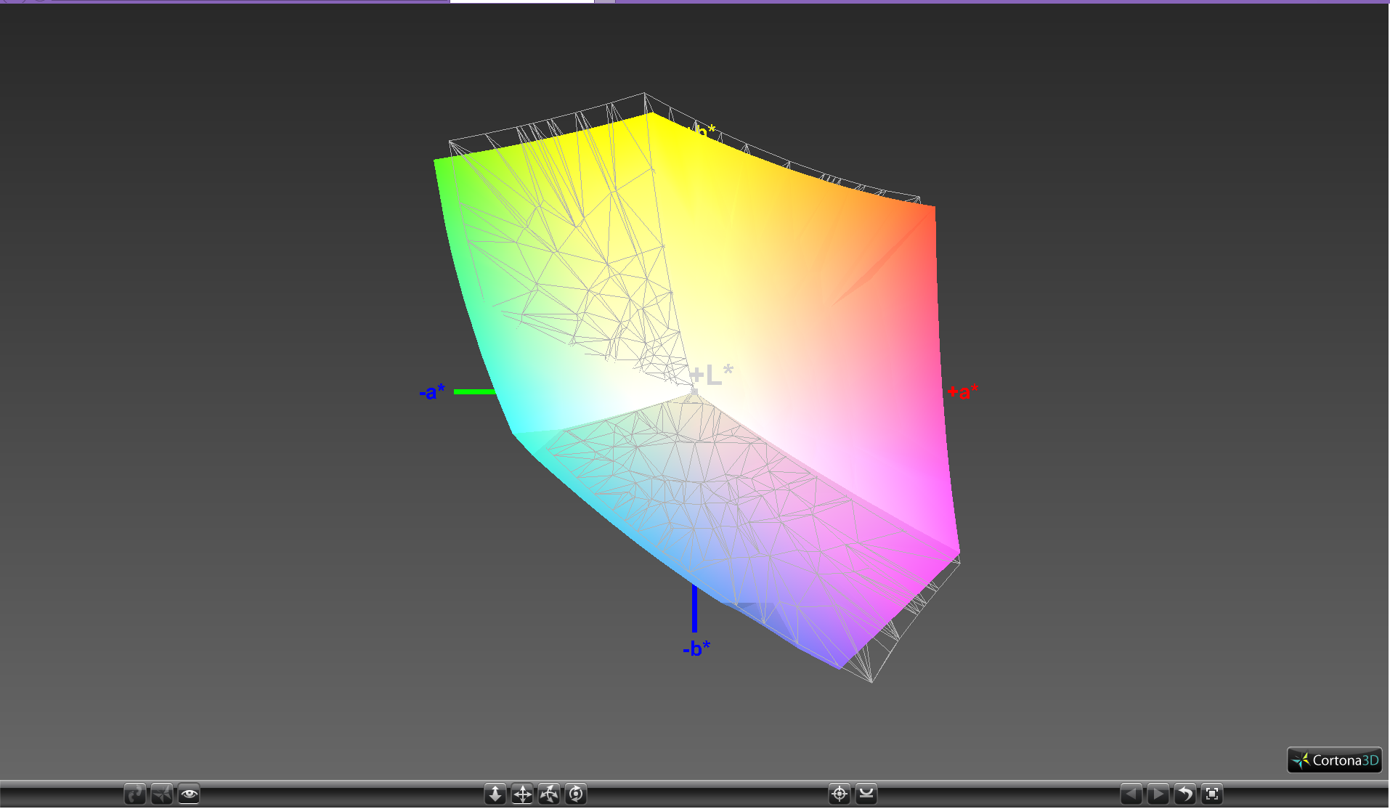Go to the next viewpoint arrow
Viewport: 1390px width, 809px height.
tap(1158, 794)
